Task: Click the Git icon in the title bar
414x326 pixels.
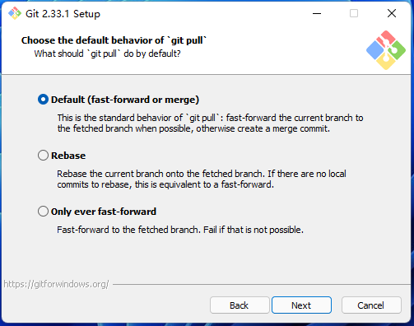Action: click(x=15, y=13)
